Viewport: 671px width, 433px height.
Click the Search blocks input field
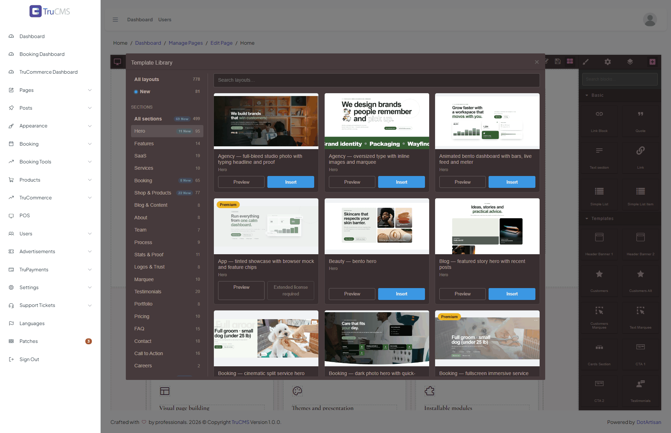[x=620, y=79]
